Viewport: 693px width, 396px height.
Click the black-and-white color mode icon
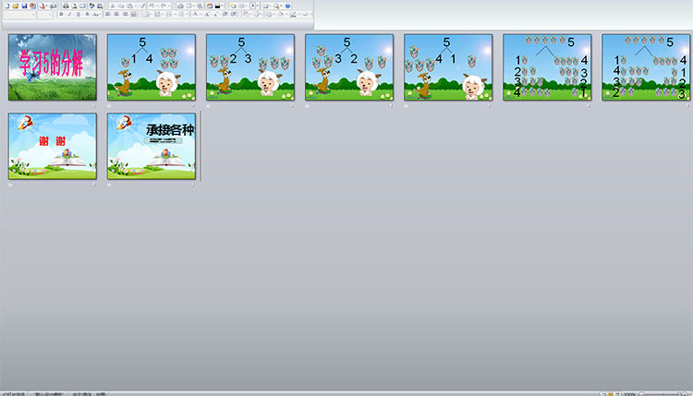coord(217,6)
